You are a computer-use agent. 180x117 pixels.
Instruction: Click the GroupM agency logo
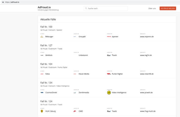(x=75, y=36)
